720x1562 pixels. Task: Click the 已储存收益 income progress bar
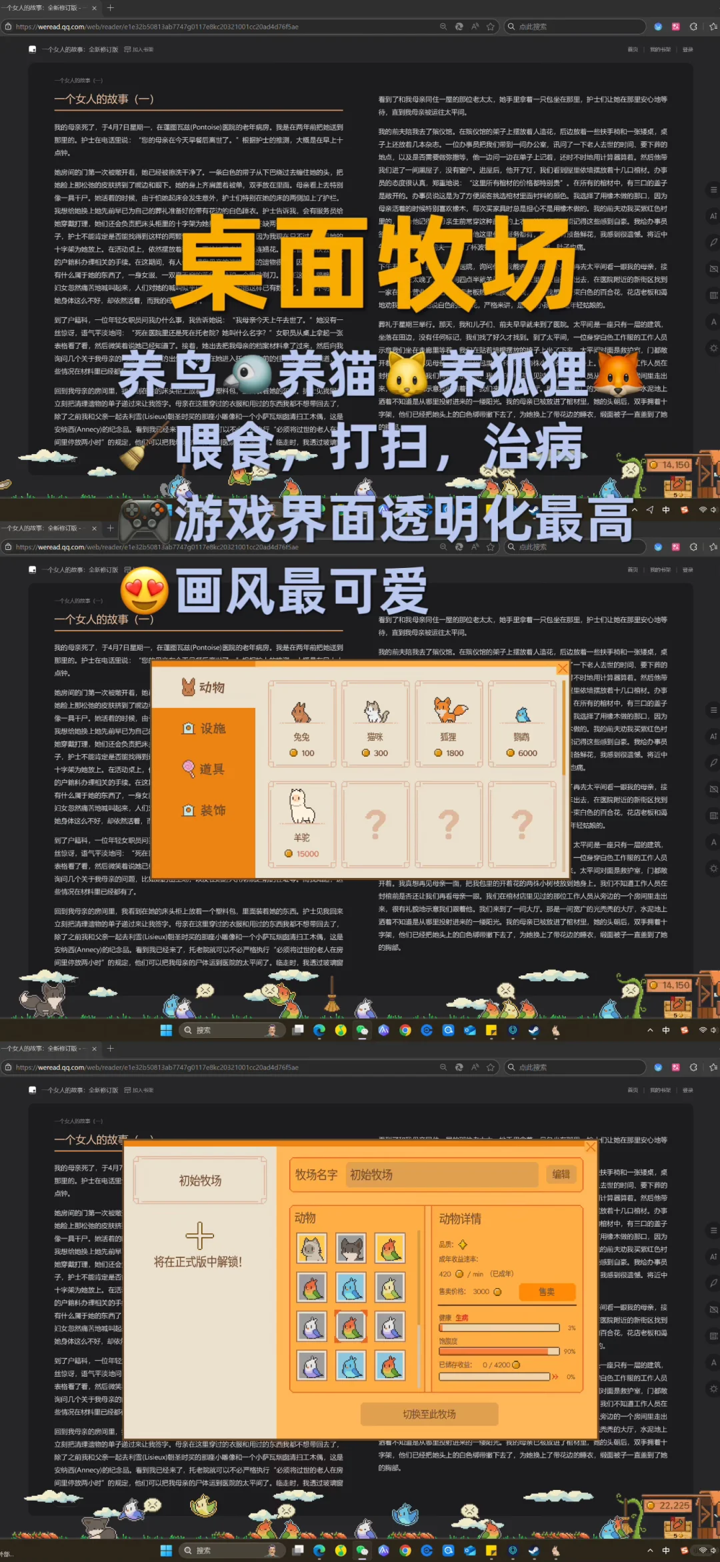(494, 1376)
